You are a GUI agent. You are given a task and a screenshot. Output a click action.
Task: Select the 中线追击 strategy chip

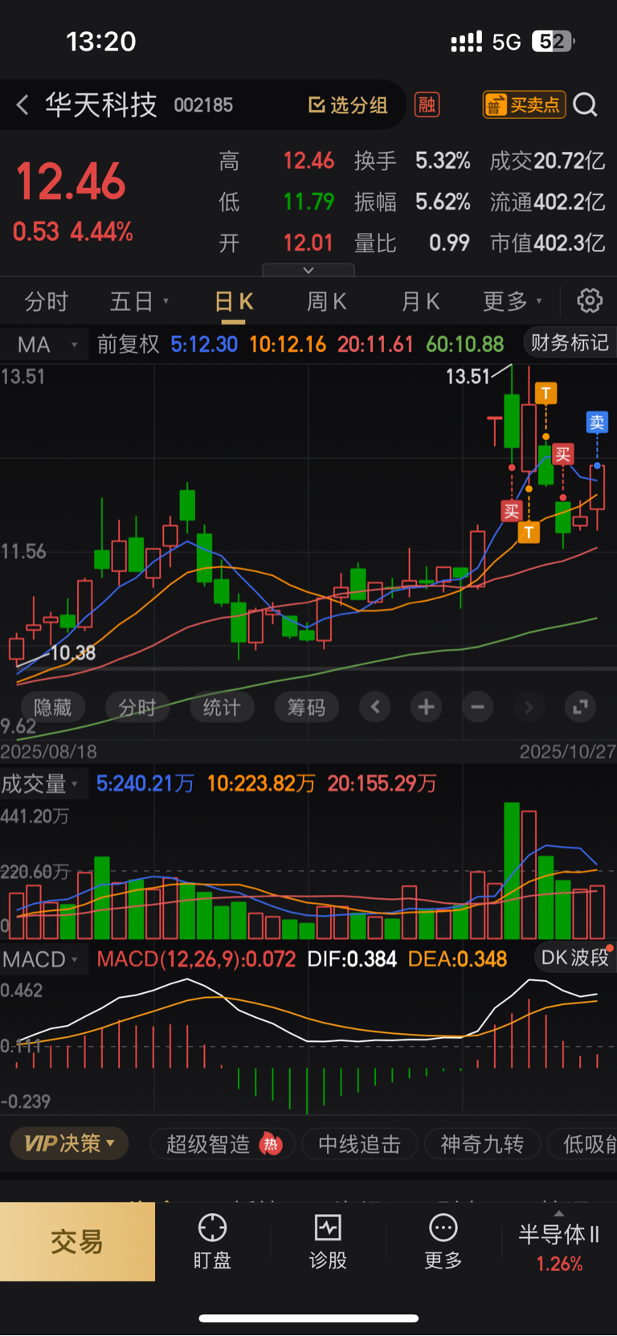(x=360, y=1144)
